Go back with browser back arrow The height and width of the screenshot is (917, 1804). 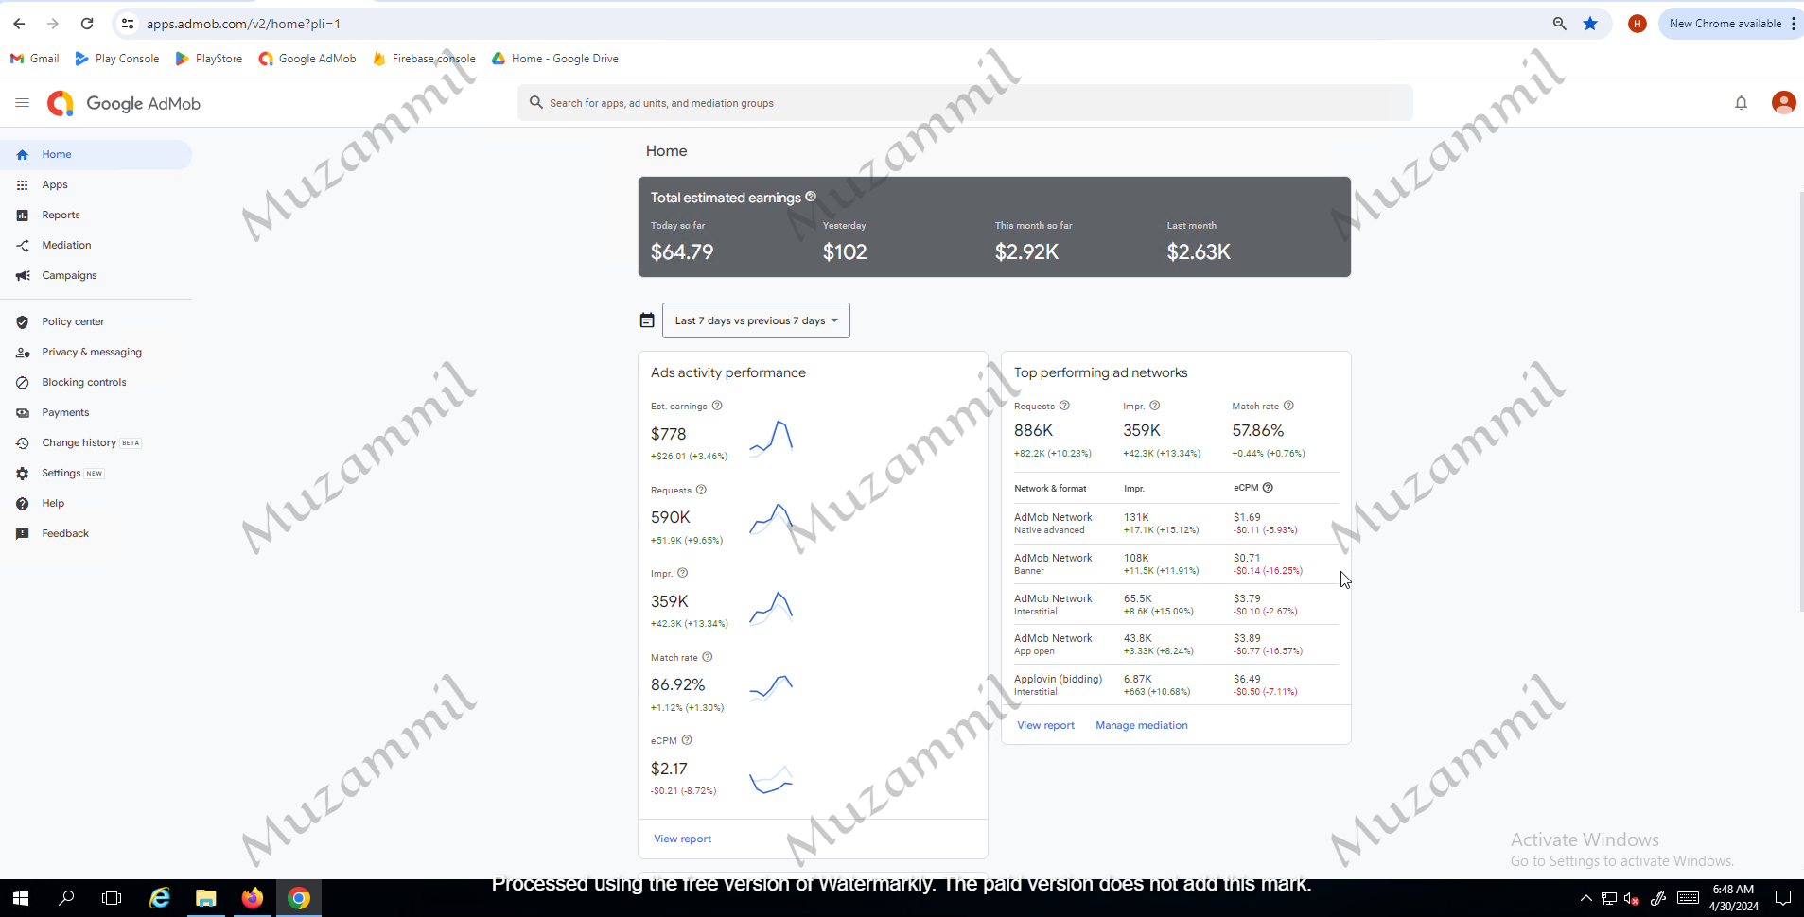[19, 24]
